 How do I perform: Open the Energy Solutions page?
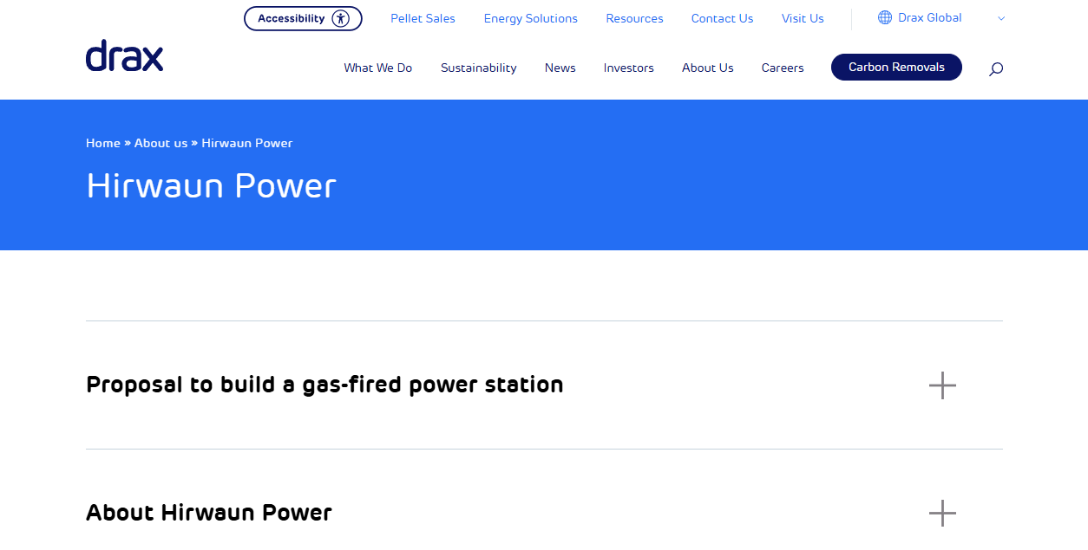pos(530,17)
